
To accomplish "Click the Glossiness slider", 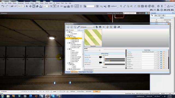I will click(x=115, y=59).
